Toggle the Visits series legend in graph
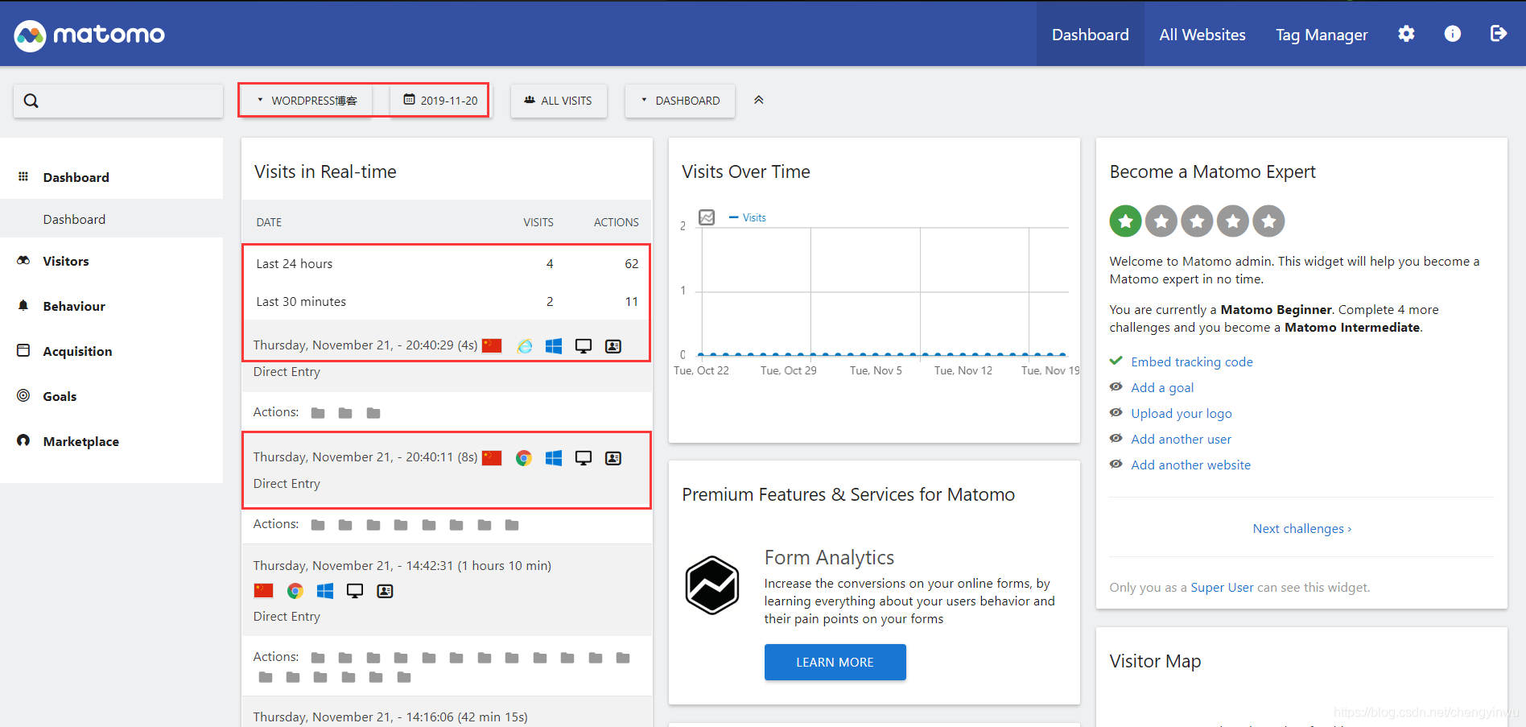The height and width of the screenshot is (727, 1526). pos(748,217)
